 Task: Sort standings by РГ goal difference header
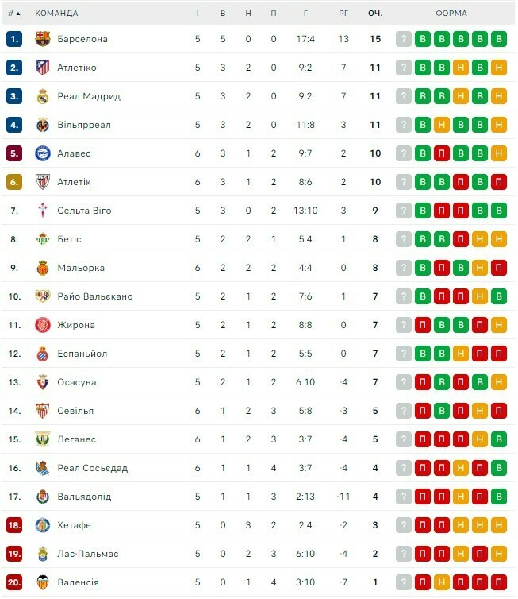(x=343, y=13)
